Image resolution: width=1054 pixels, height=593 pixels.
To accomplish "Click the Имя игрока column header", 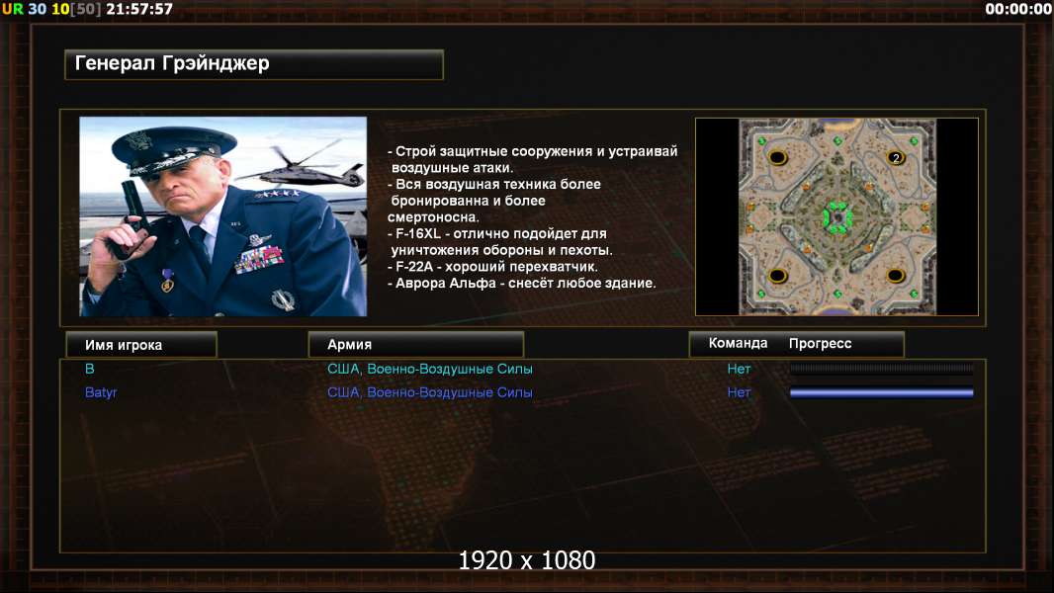I will (x=141, y=345).
